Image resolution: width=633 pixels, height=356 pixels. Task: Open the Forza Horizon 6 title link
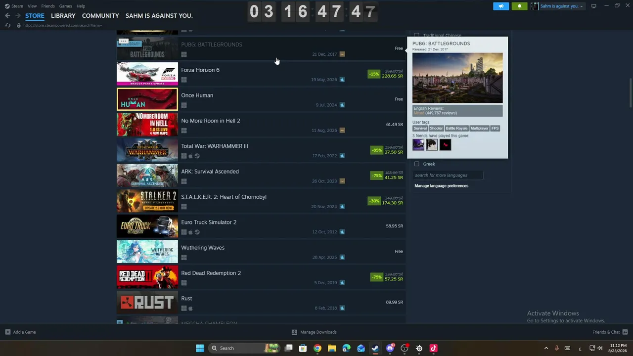pyautogui.click(x=200, y=70)
